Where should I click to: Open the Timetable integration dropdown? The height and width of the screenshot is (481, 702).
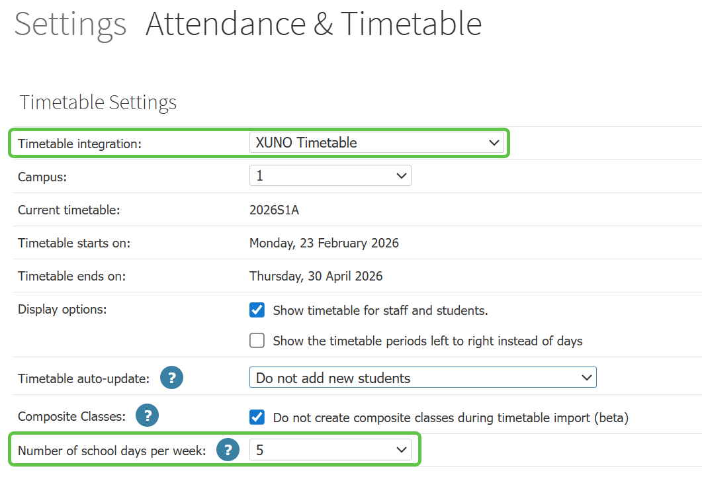[x=376, y=142]
